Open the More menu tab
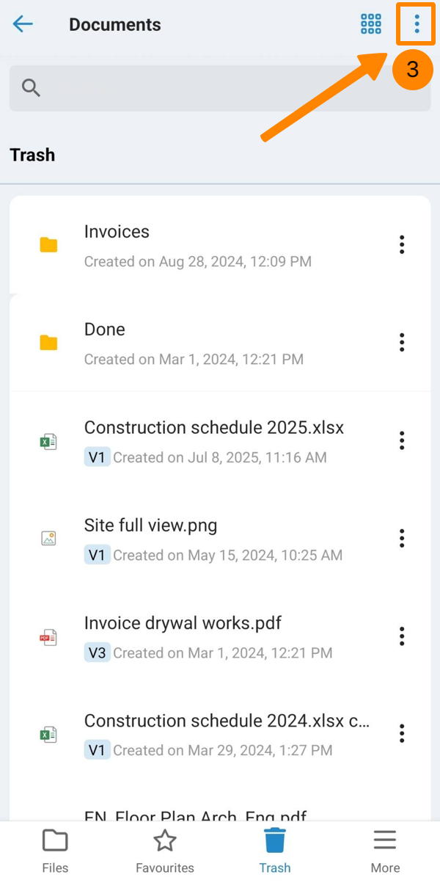 pyautogui.click(x=385, y=851)
